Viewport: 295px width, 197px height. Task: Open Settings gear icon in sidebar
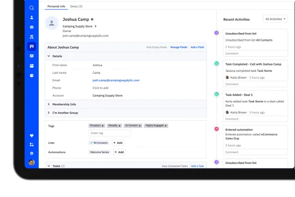click(x=31, y=153)
